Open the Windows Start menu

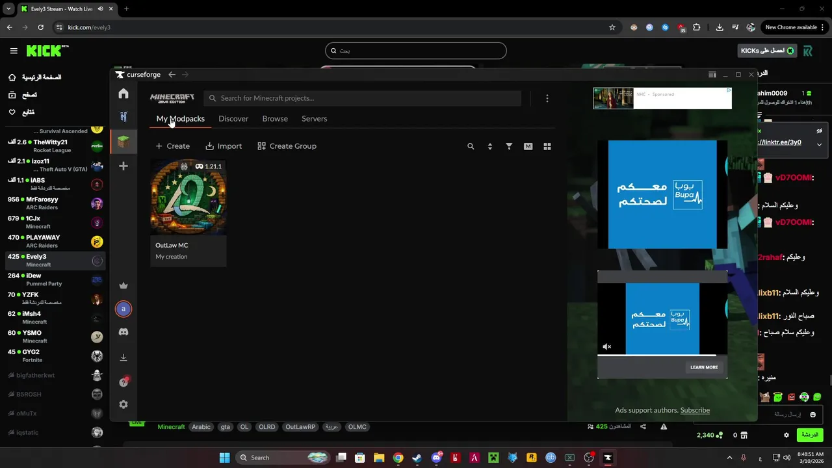224,458
